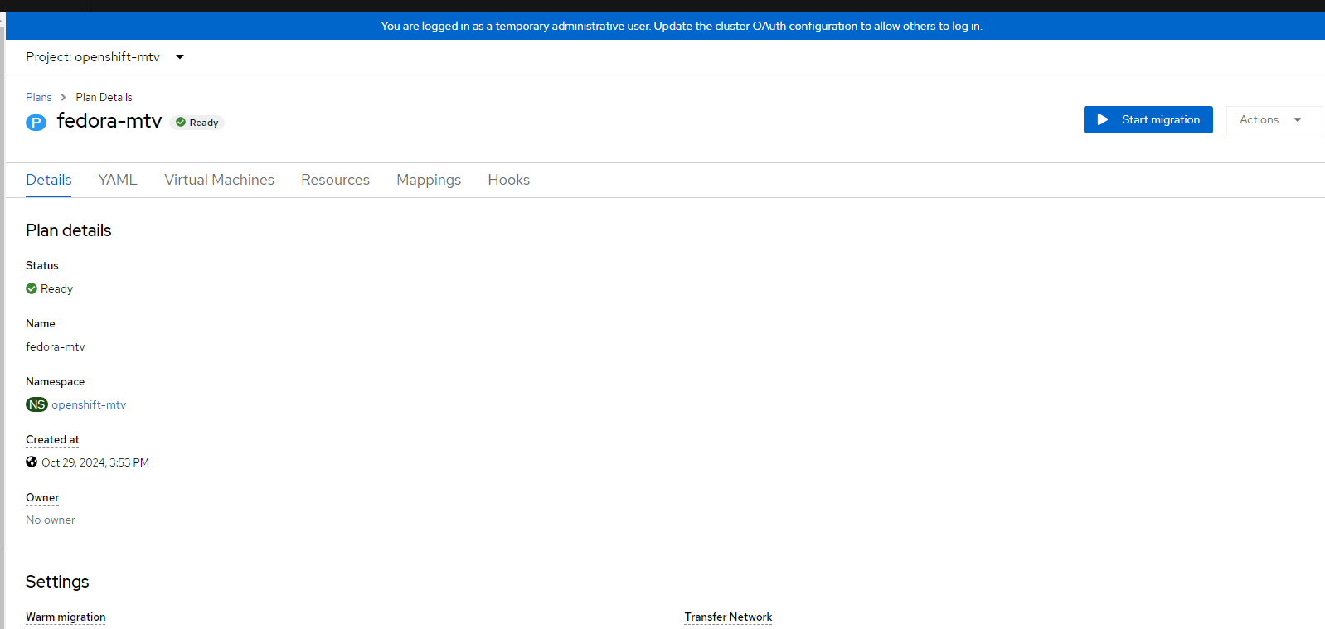The height and width of the screenshot is (629, 1325).
Task: Click the Settings section heading
Action: tap(57, 582)
